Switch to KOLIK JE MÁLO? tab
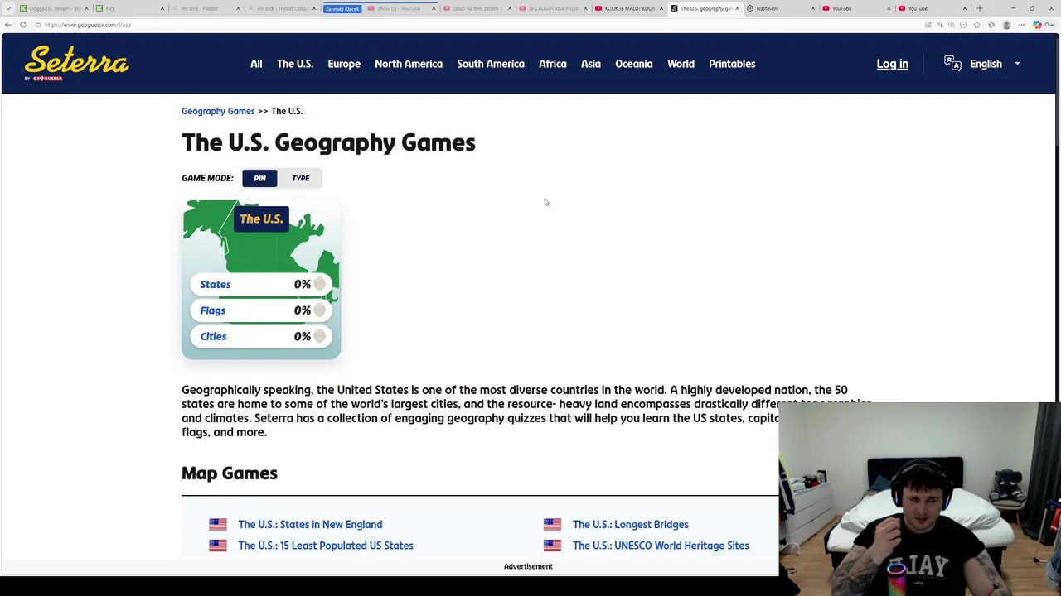The height and width of the screenshot is (596, 1061). 630,8
